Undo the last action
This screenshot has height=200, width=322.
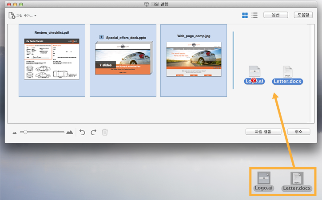click(82, 132)
